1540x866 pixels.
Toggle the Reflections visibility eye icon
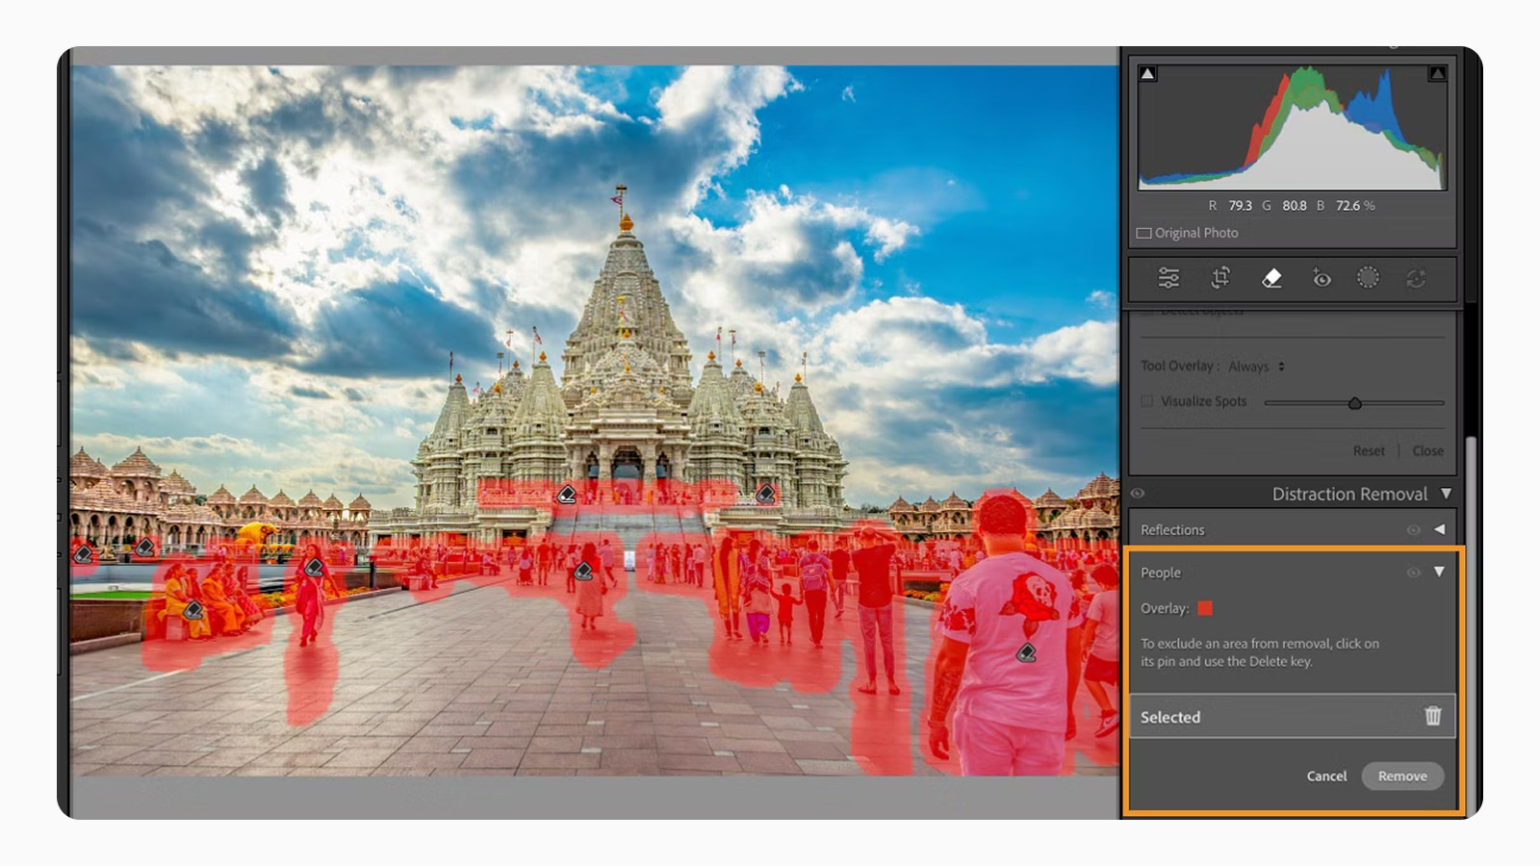tap(1413, 529)
